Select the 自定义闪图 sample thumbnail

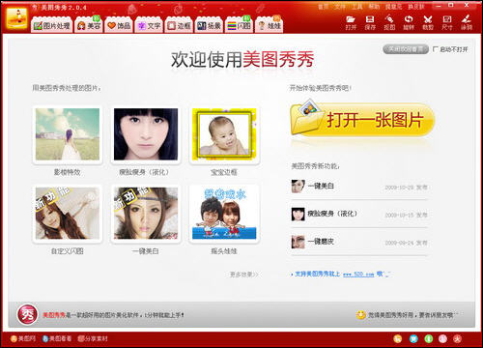[68, 214]
